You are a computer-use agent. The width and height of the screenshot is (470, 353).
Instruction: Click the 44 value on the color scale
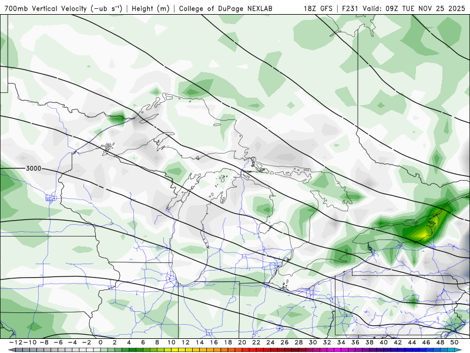(412, 342)
